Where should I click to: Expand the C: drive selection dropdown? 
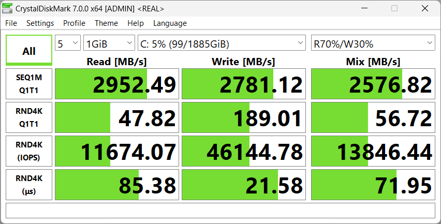pyautogui.click(x=222, y=43)
